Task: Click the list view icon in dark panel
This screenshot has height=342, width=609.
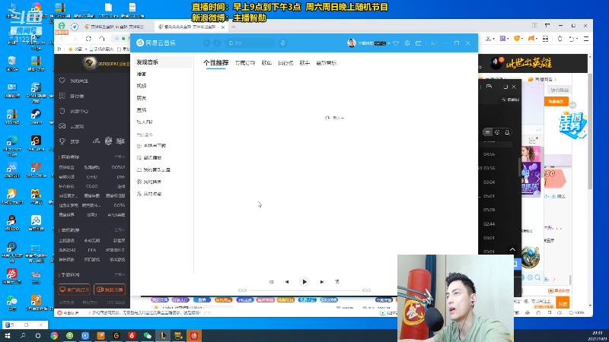Action: coord(487,132)
